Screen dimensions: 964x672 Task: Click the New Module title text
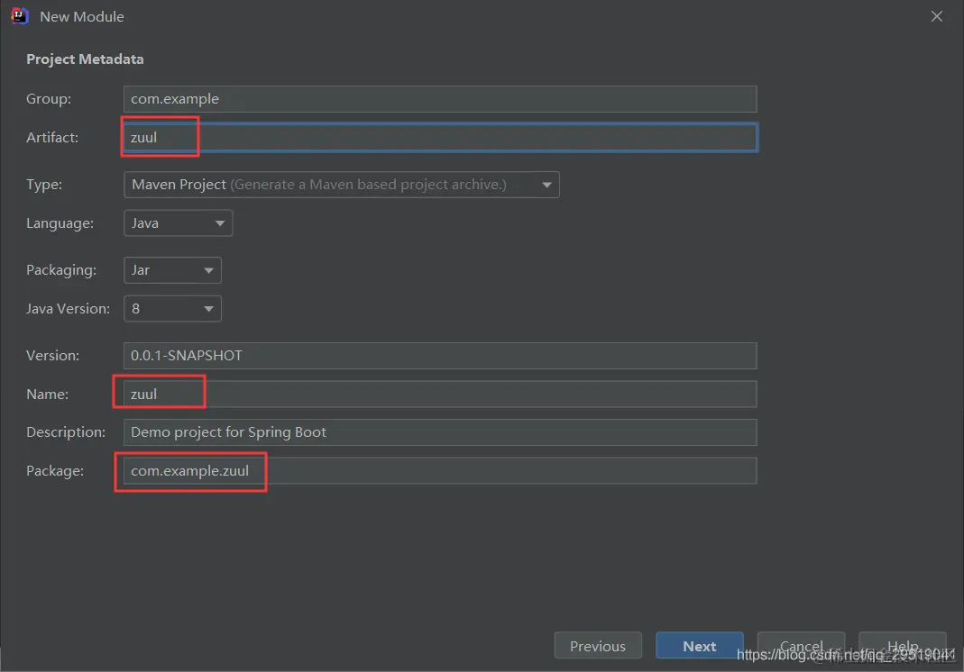coord(82,16)
